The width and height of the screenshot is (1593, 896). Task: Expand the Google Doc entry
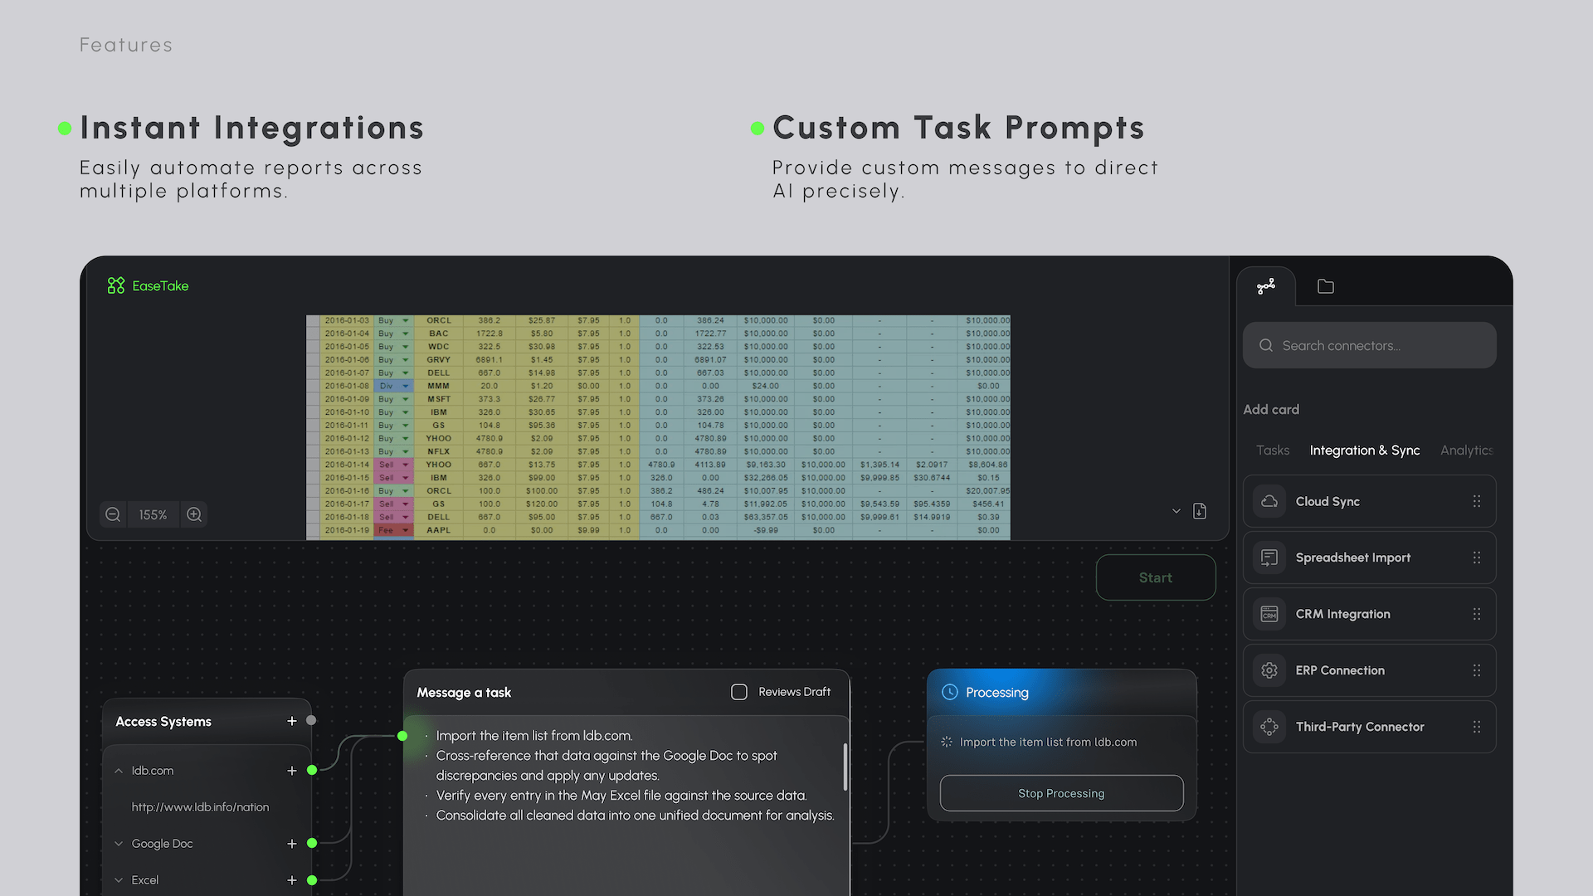[119, 844]
